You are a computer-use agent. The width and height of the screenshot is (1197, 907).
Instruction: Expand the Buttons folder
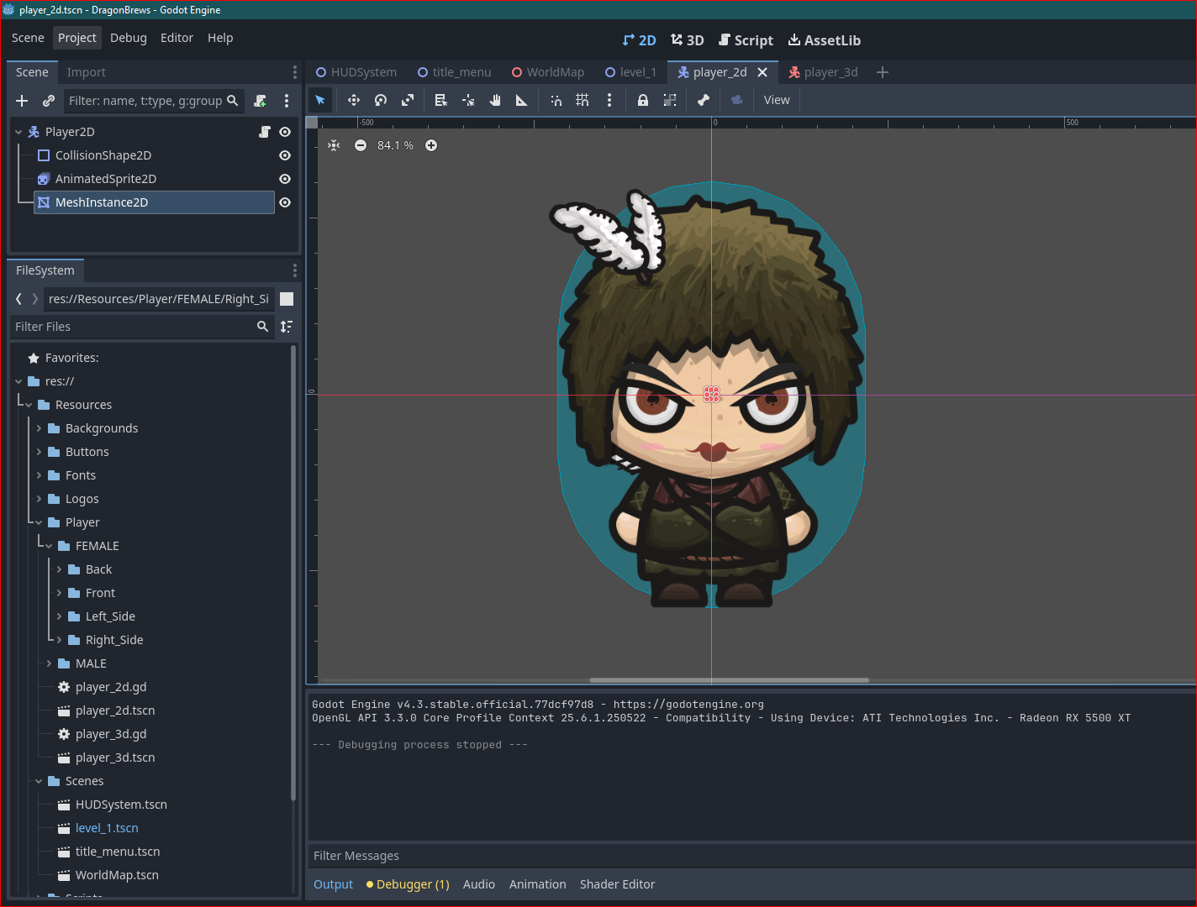39,452
